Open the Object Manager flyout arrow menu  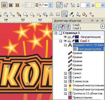point(103,26)
